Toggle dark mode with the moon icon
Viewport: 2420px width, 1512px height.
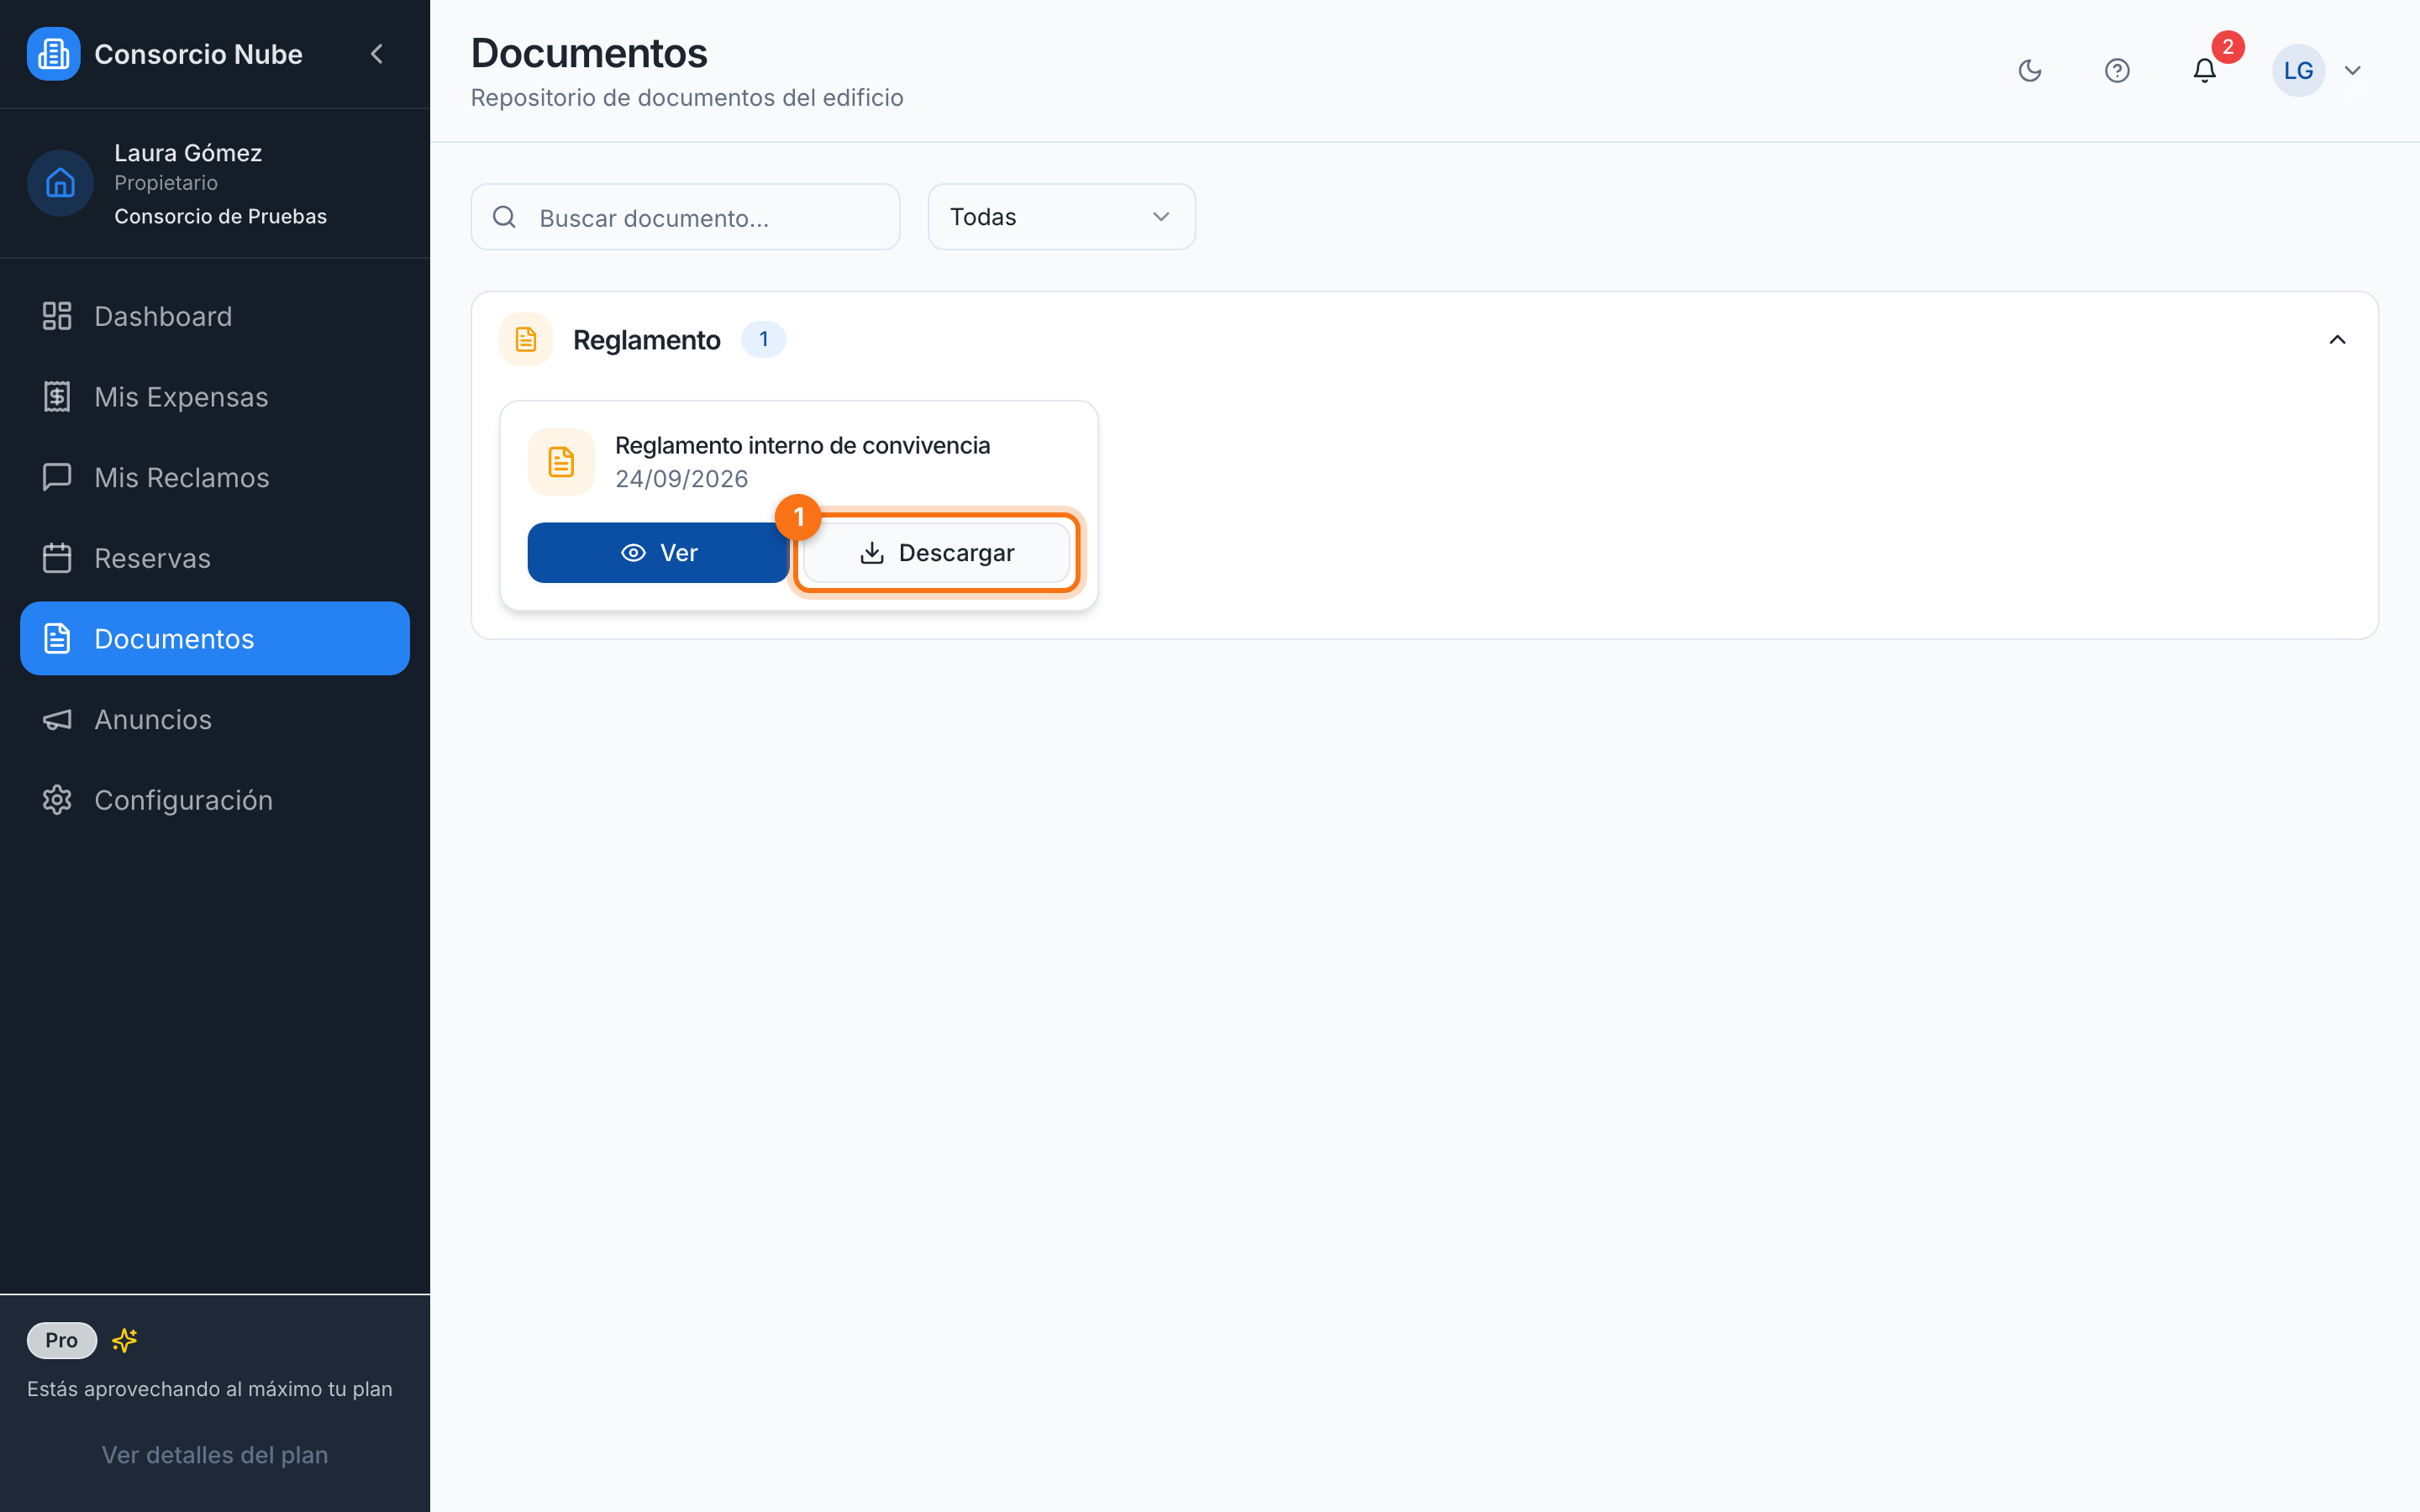click(x=2029, y=71)
